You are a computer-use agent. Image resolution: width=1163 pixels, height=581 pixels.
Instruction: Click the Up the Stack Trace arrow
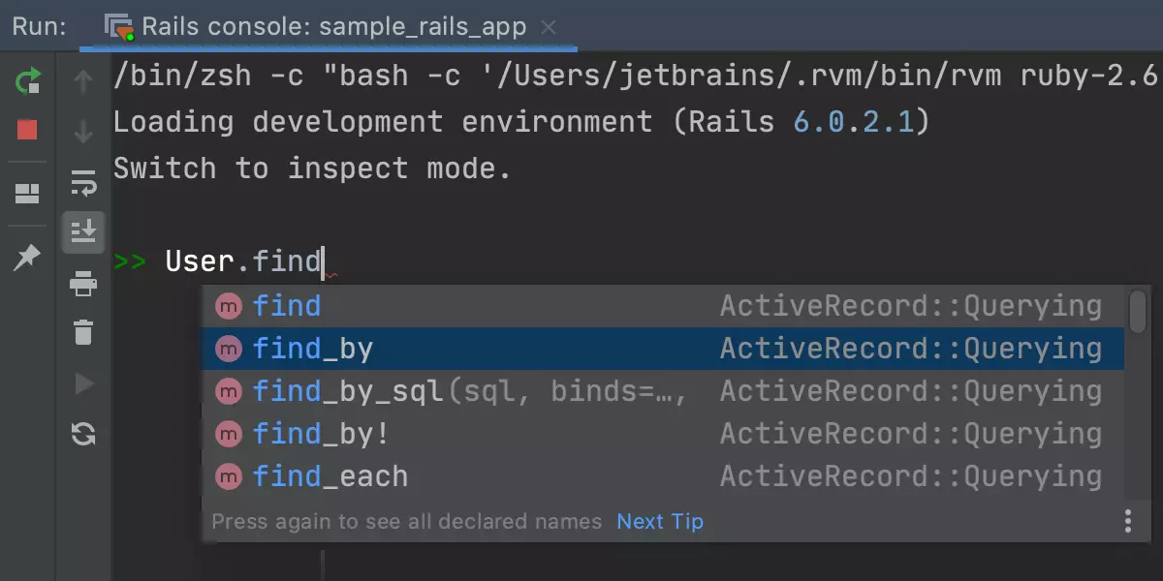[83, 81]
